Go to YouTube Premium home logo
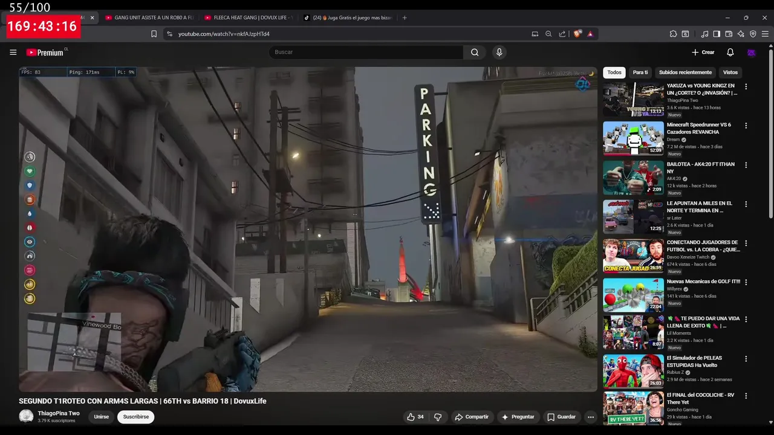This screenshot has width=774, height=435. [45, 53]
